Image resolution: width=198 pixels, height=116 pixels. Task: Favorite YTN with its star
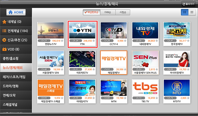pyautogui.click(x=94, y=41)
